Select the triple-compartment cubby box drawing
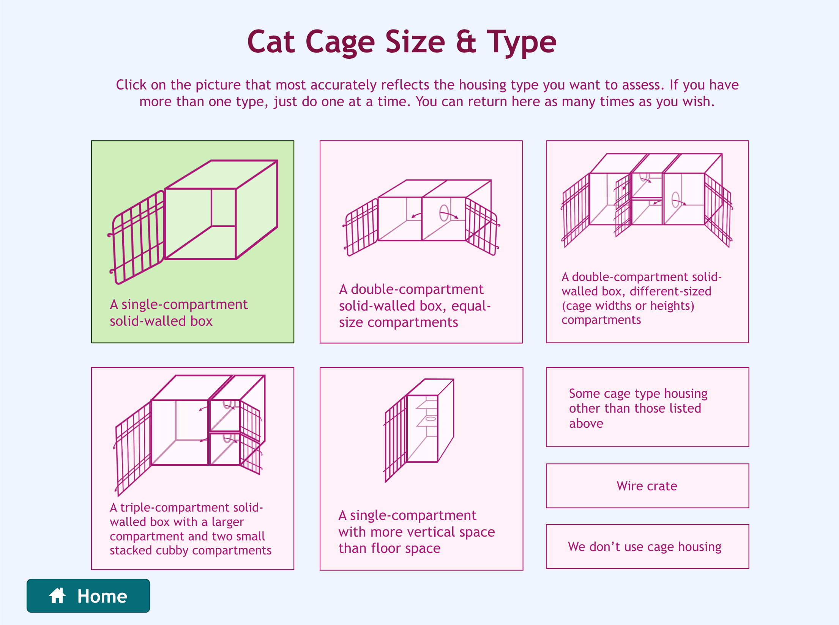 190,429
